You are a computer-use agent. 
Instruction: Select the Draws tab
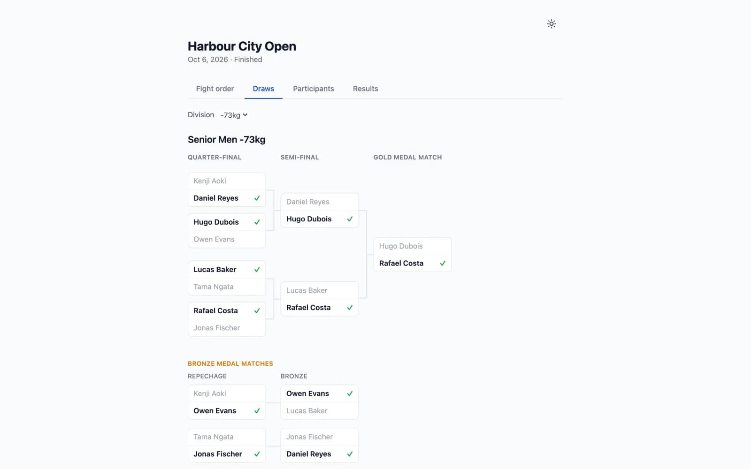click(263, 89)
